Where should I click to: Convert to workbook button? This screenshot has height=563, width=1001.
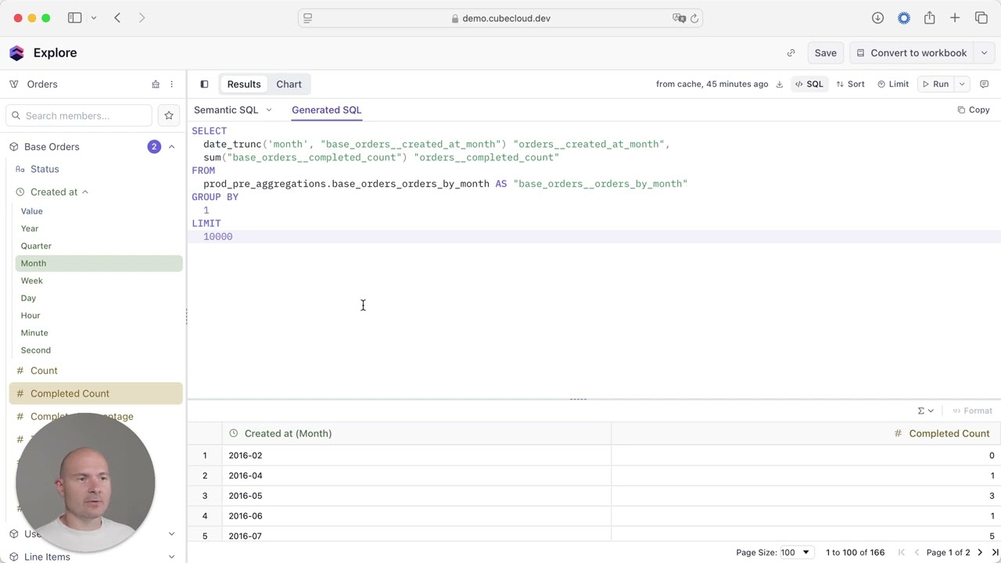click(x=912, y=53)
